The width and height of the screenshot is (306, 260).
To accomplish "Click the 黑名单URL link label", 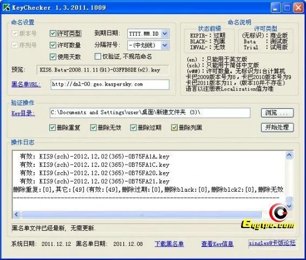I will [26, 84].
